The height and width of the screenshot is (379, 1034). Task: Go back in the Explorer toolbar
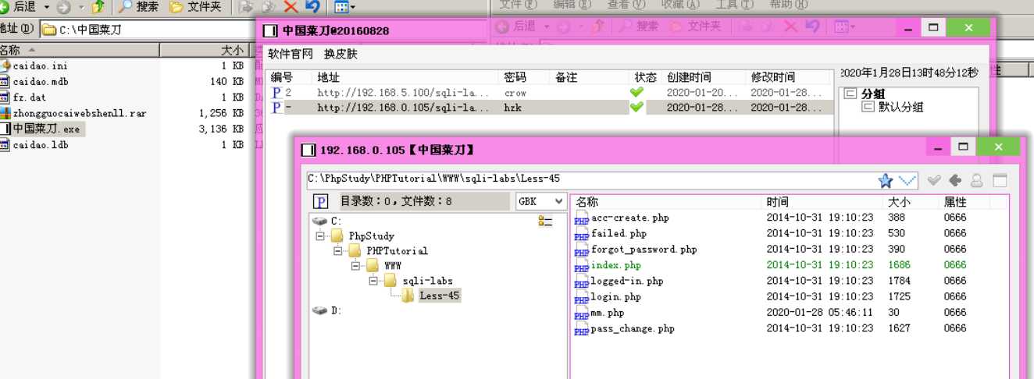click(19, 7)
